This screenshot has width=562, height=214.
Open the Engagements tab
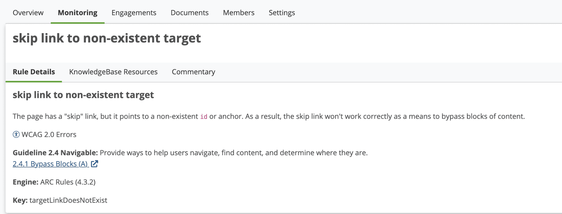pyautogui.click(x=134, y=13)
